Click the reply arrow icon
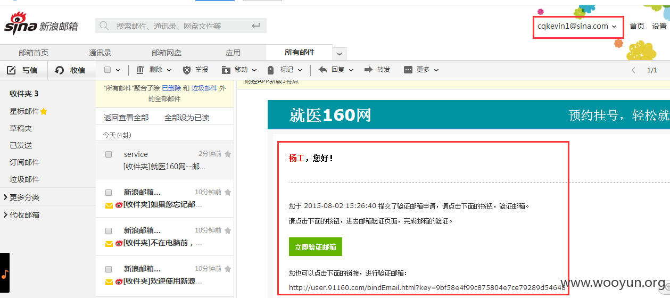 point(322,70)
